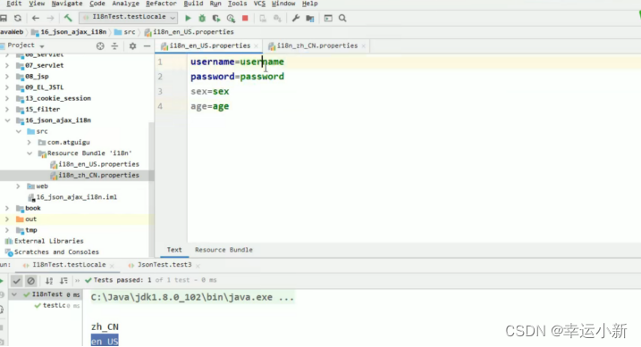Navigate forward with right arrow
The height and width of the screenshot is (347, 641).
click(x=50, y=18)
